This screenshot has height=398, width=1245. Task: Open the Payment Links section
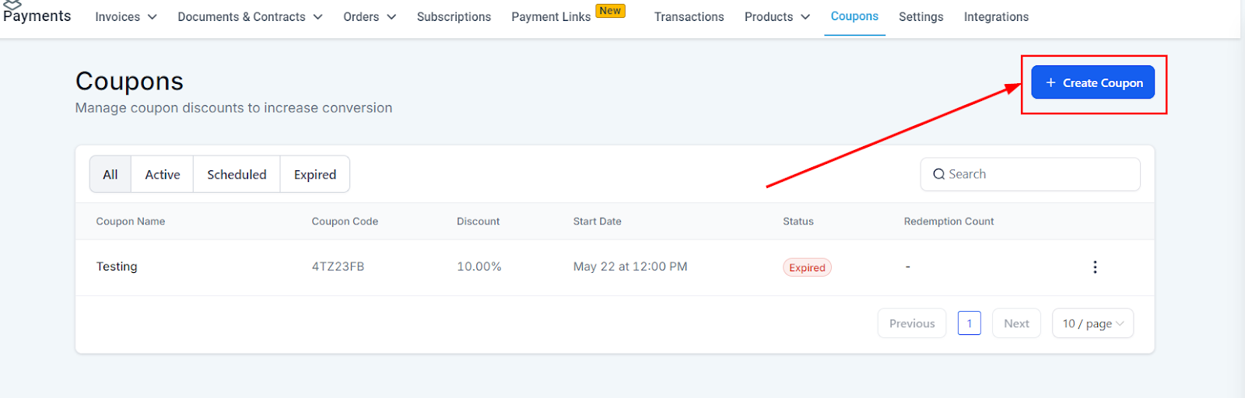(x=551, y=17)
